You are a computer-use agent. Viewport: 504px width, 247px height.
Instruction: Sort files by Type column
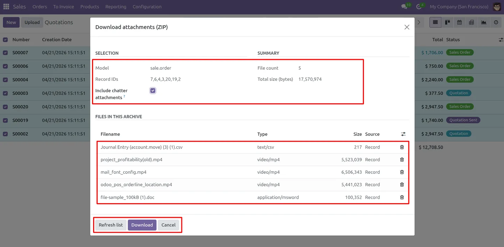click(262, 134)
